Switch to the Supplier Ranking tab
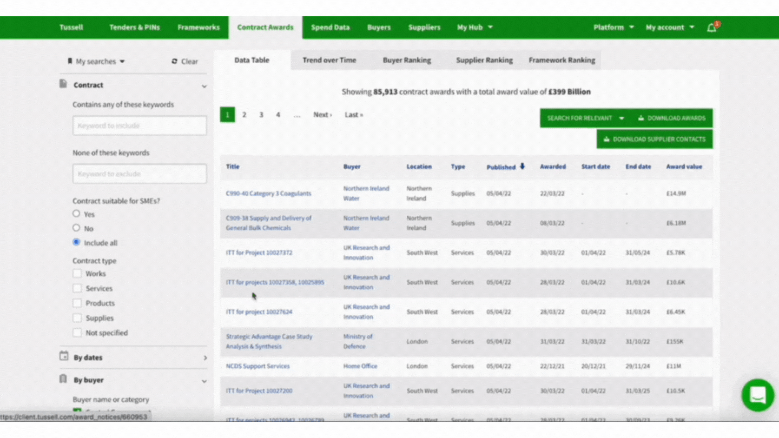This screenshot has height=438, width=779. [x=484, y=60]
